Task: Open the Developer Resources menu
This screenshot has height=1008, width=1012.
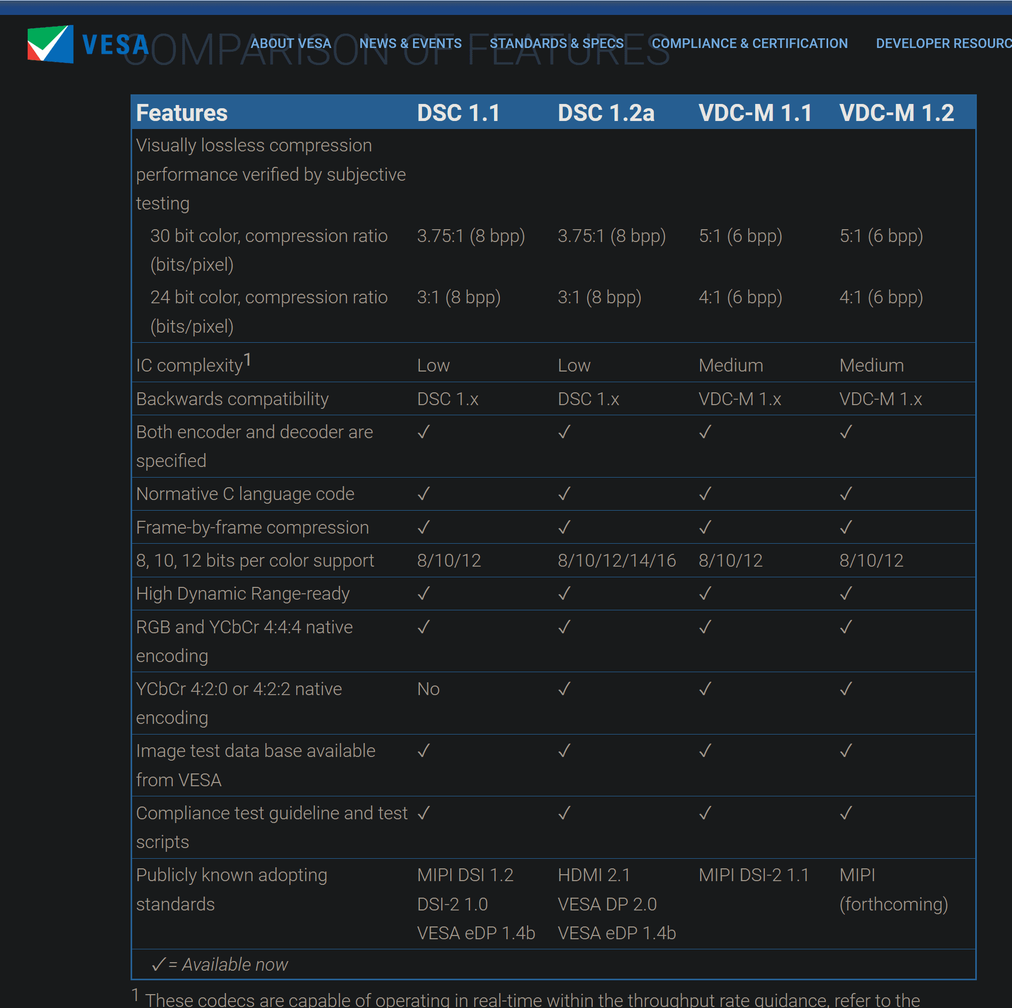Action: click(x=943, y=43)
